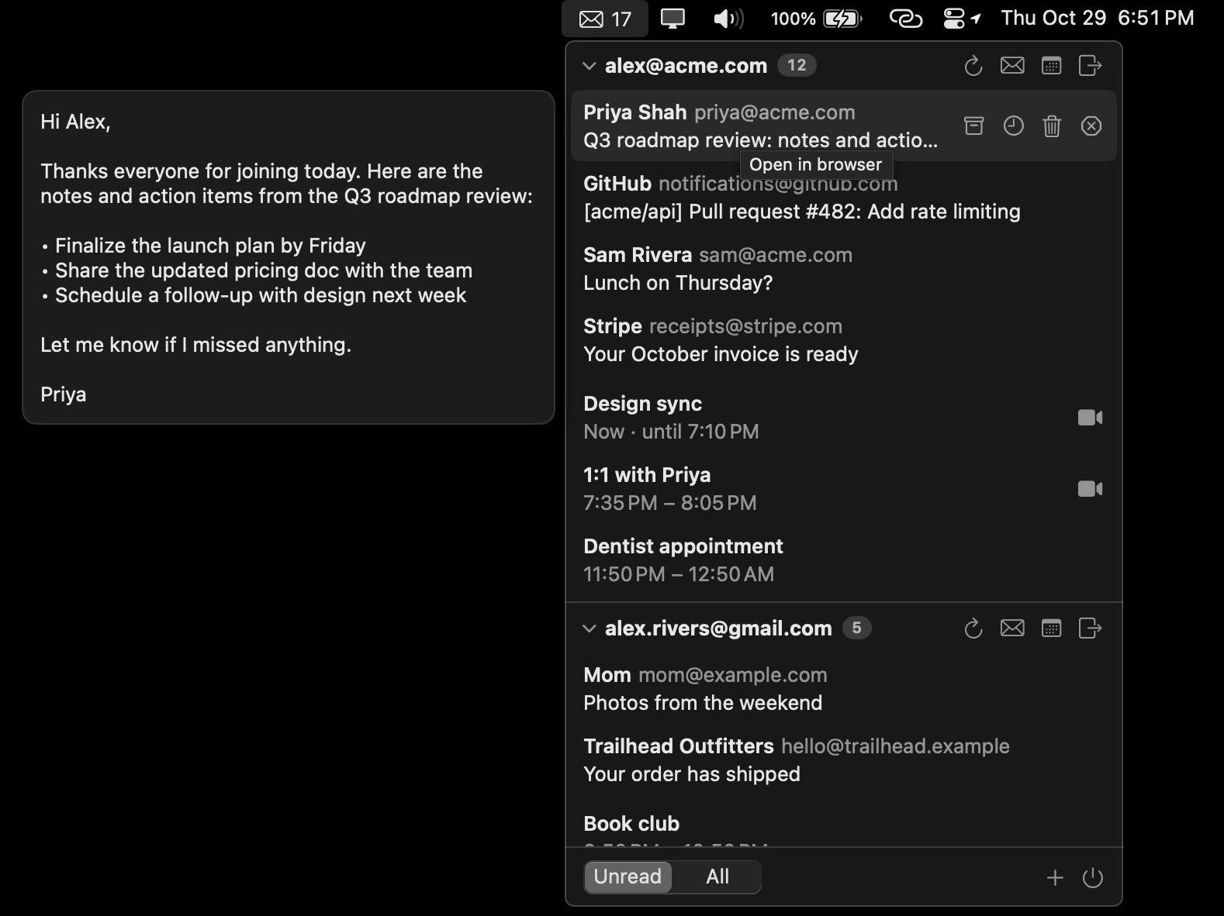Screen dimensions: 1224x916
Task: Open the Trailhead Outfitters order shipped email
Action: pos(844,760)
